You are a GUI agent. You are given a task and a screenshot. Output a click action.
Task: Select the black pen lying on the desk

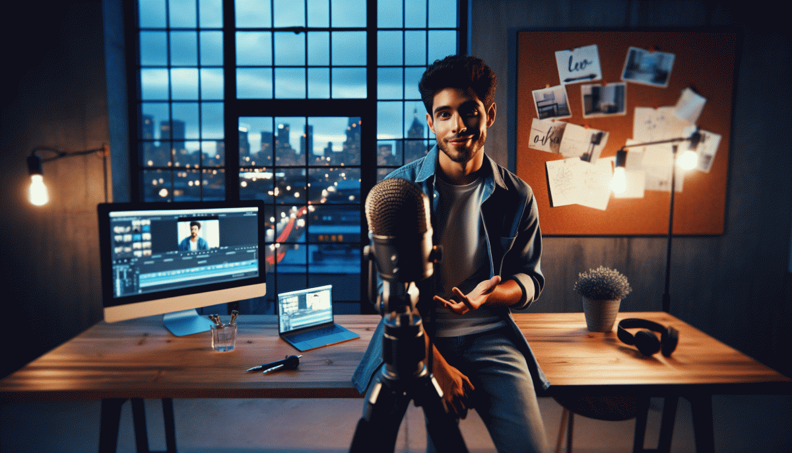(275, 363)
